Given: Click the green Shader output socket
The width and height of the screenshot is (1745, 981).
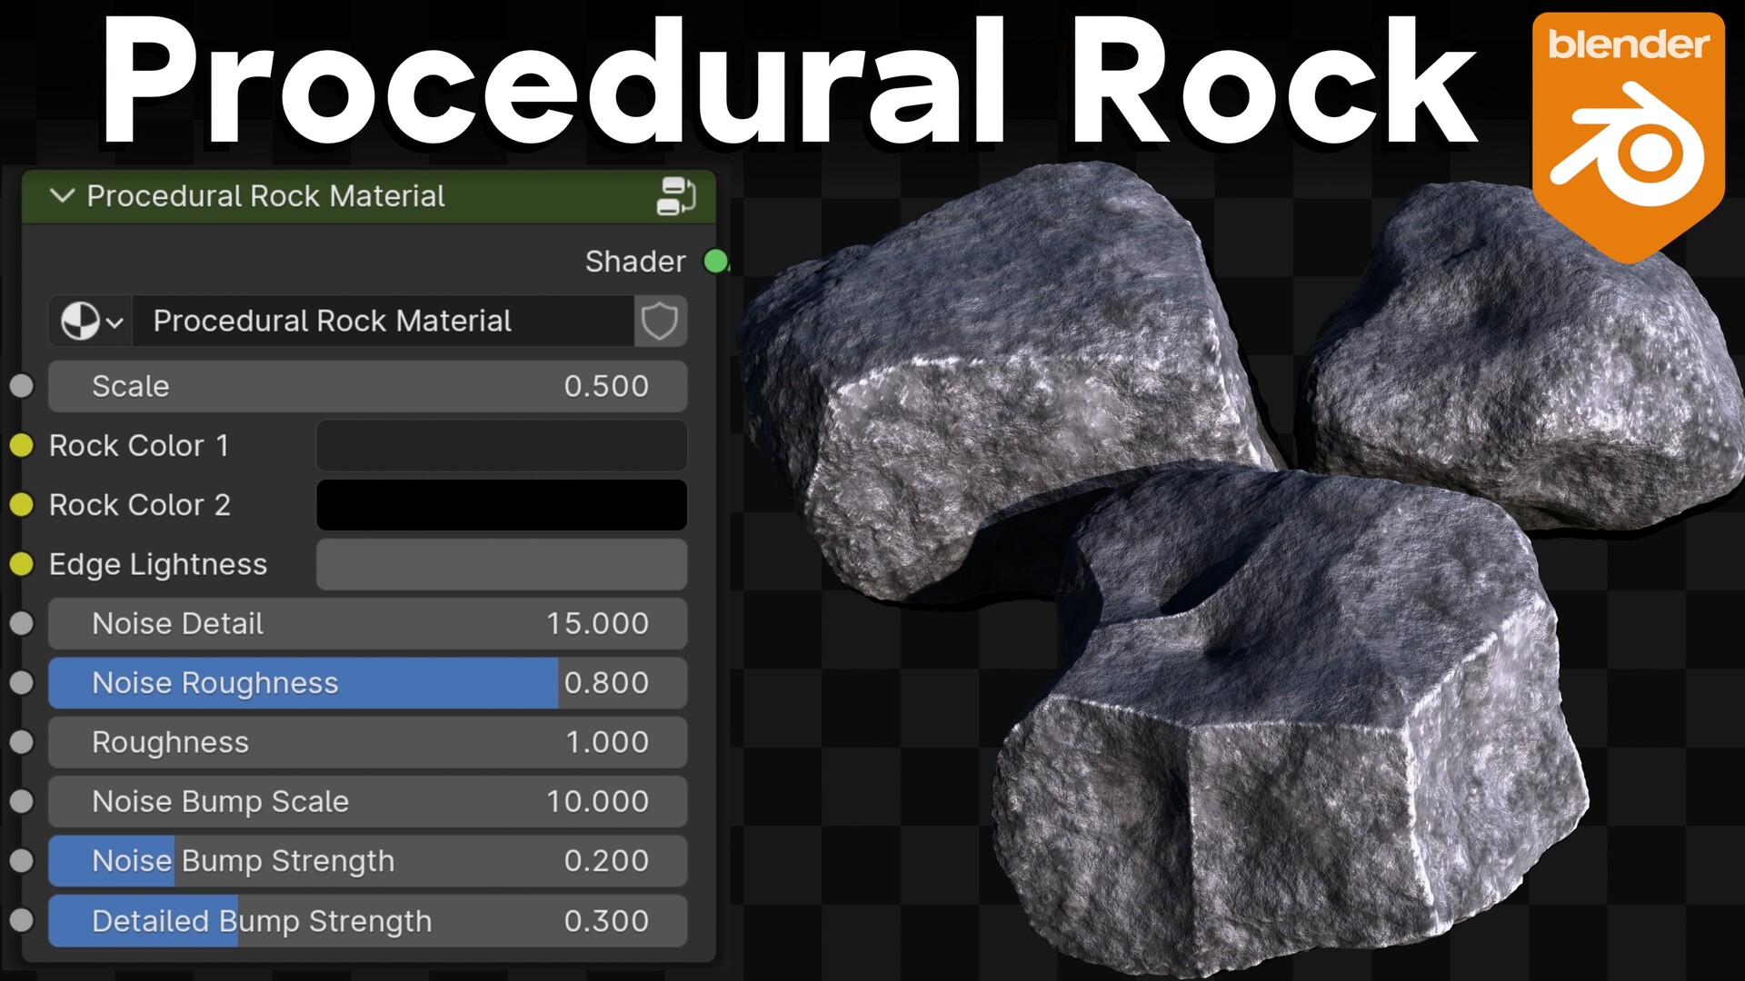Looking at the screenshot, I should point(716,262).
